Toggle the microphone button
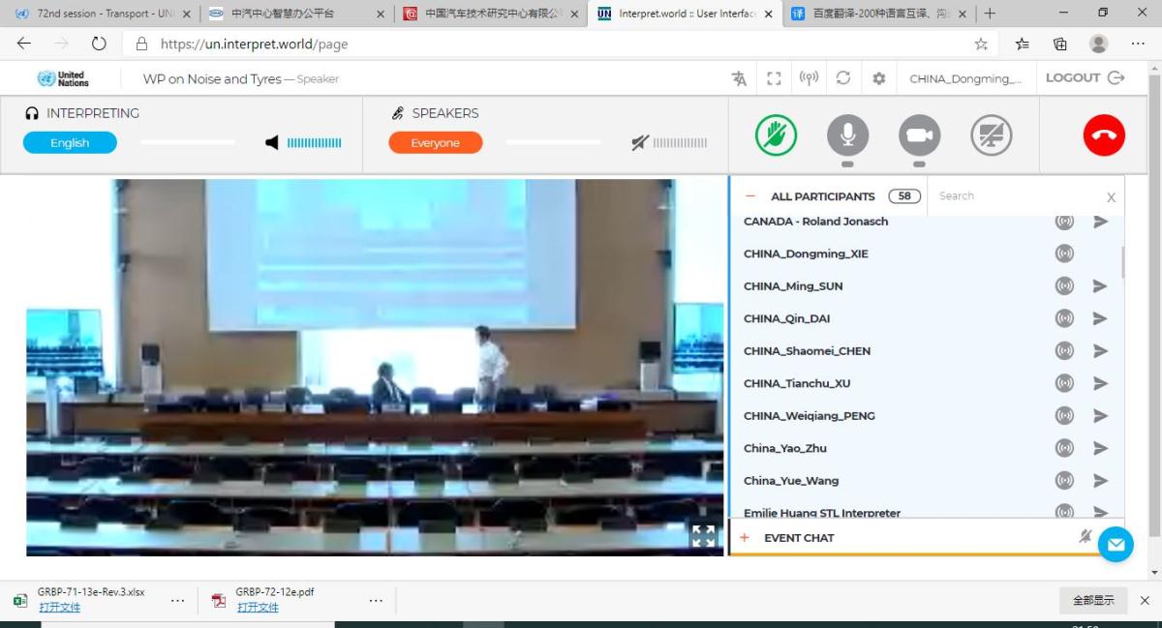 [x=847, y=135]
